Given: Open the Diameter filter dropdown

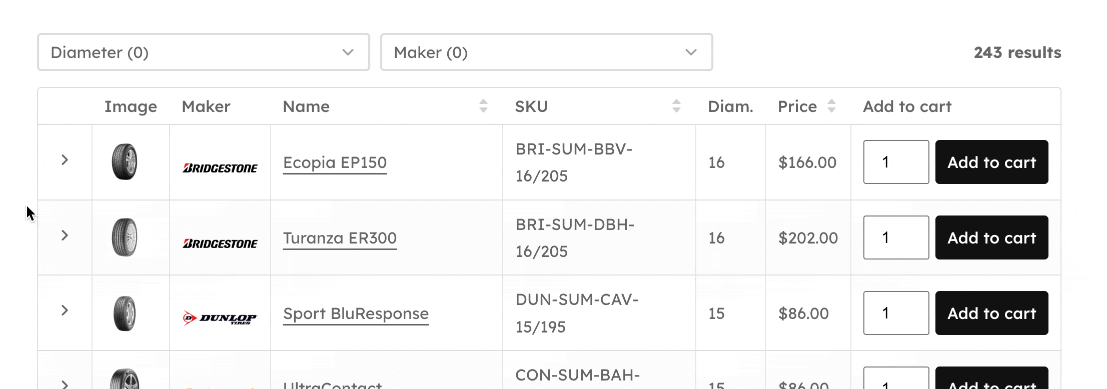Looking at the screenshot, I should (x=203, y=52).
